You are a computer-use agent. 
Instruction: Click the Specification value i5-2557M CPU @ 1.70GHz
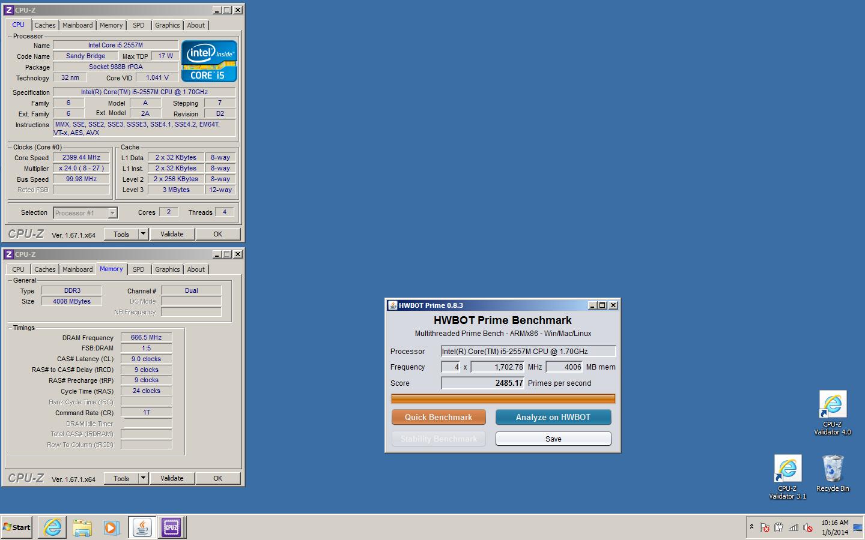coord(144,92)
